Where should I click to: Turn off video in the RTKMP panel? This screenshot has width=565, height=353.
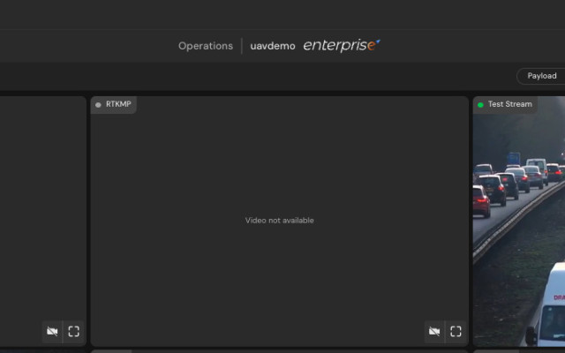click(x=434, y=332)
